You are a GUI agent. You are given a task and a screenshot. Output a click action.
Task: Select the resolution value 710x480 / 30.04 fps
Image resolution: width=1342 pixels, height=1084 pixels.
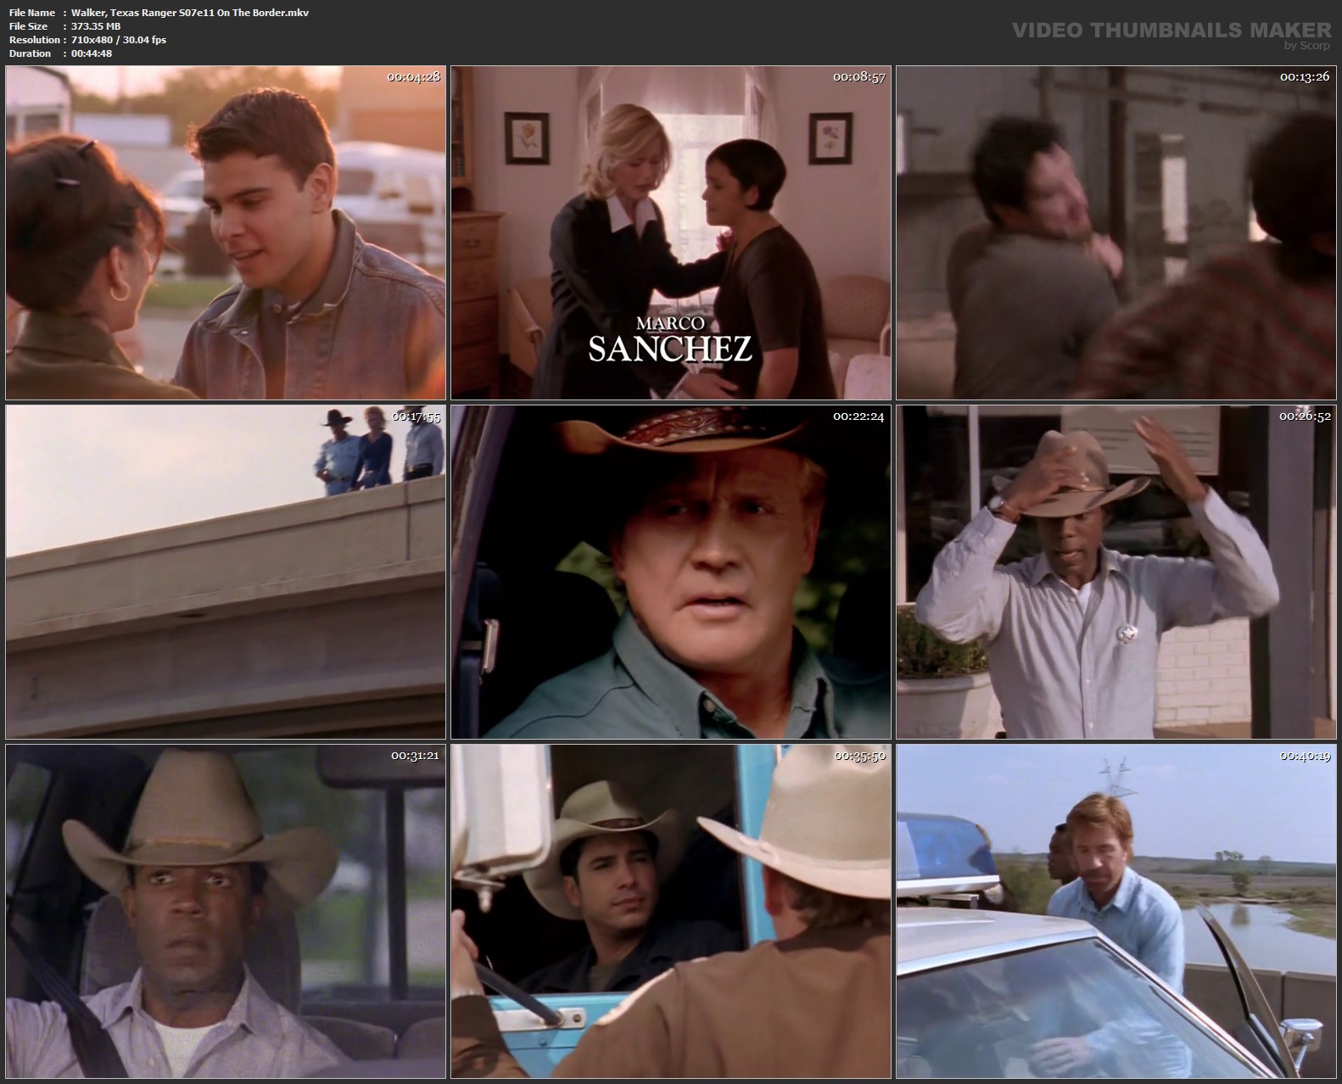(x=119, y=40)
